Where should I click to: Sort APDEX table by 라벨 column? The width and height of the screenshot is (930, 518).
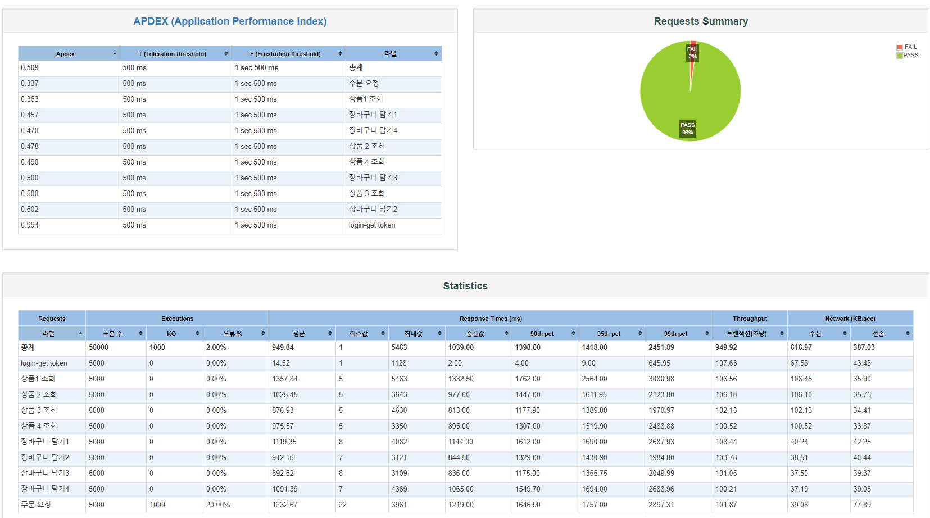pyautogui.click(x=393, y=54)
